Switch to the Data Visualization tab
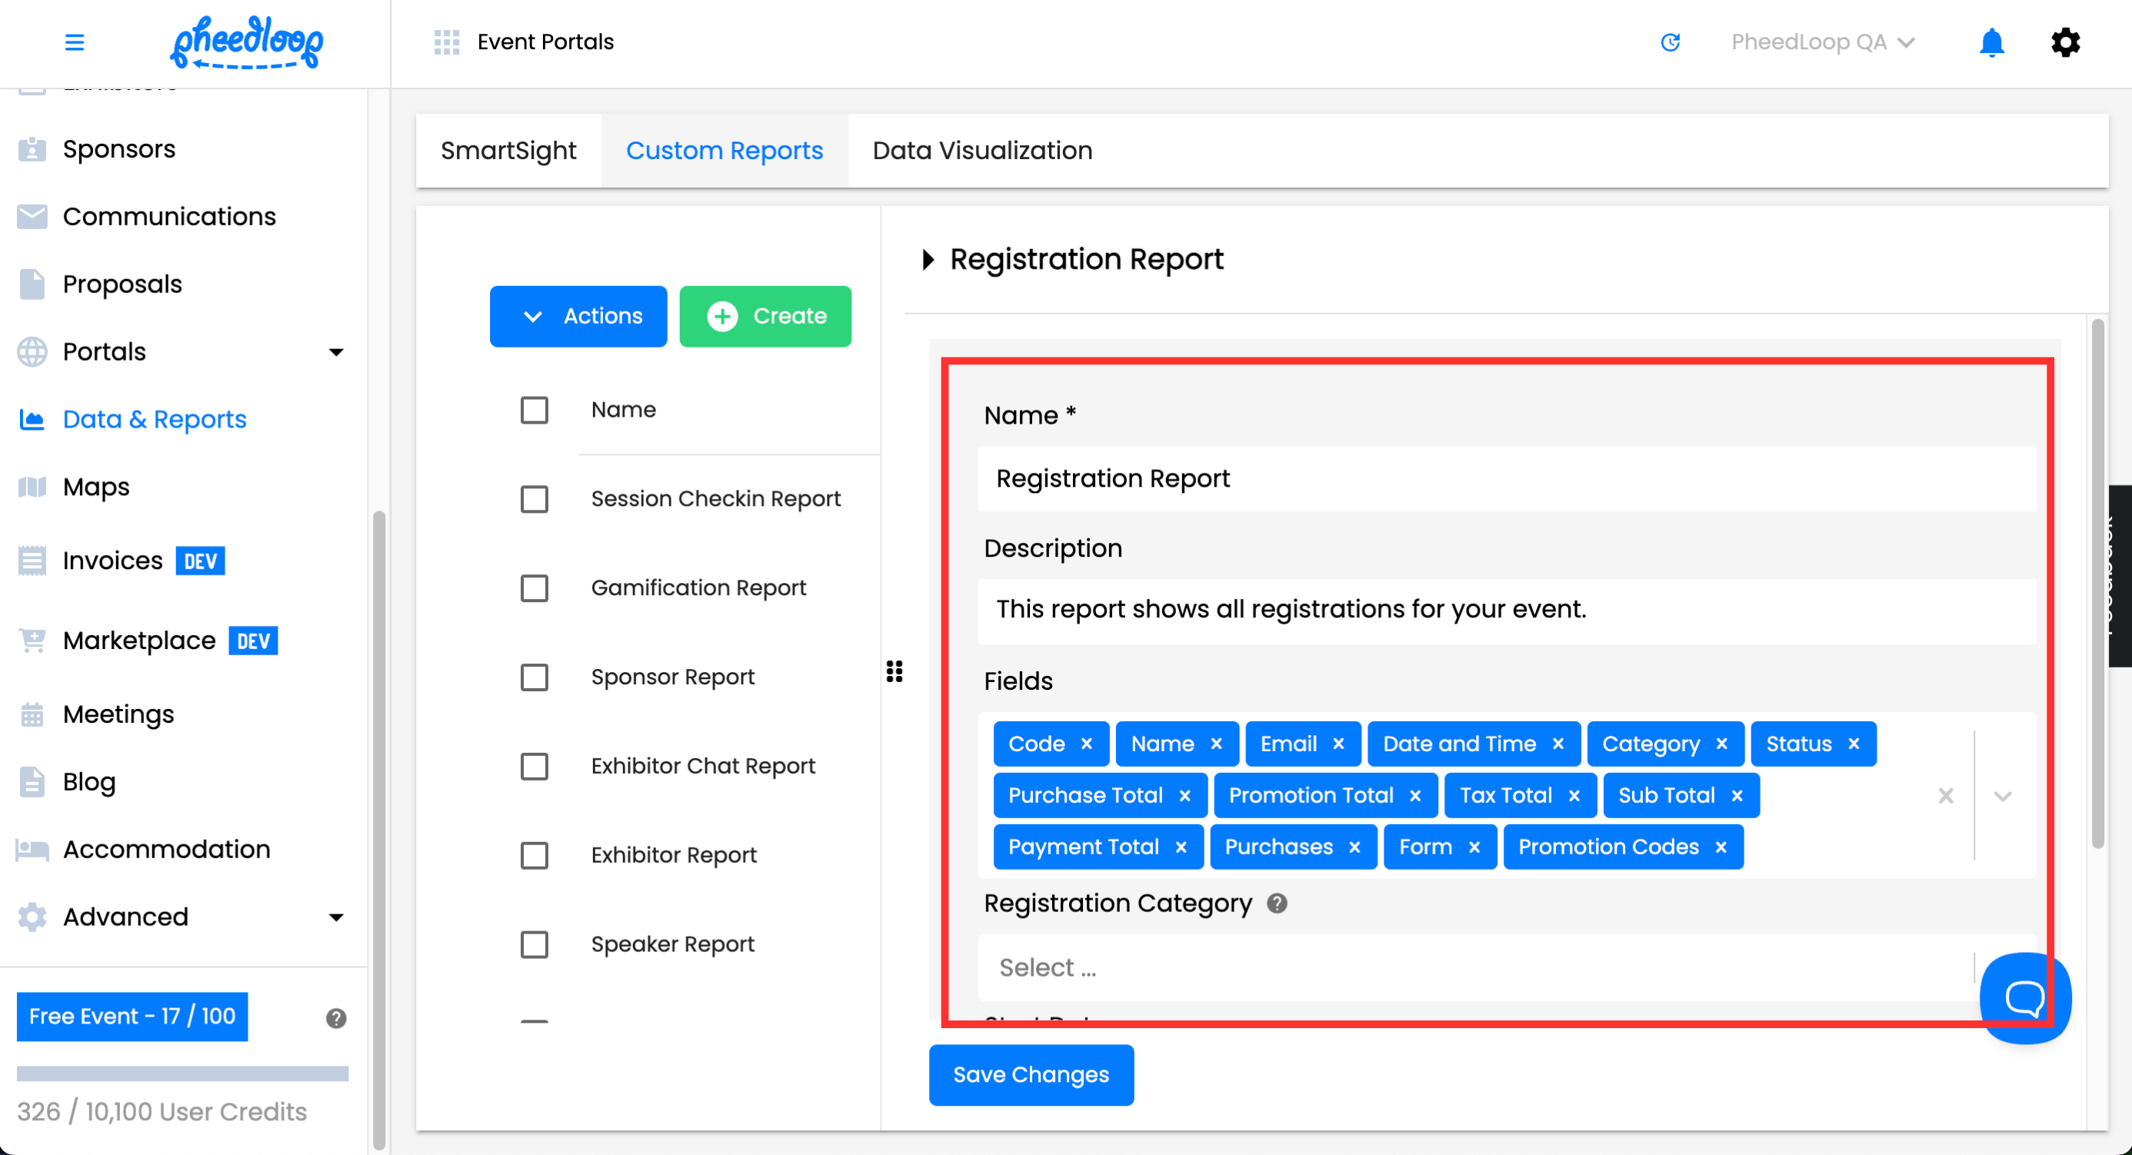This screenshot has height=1155, width=2132. coord(981,151)
